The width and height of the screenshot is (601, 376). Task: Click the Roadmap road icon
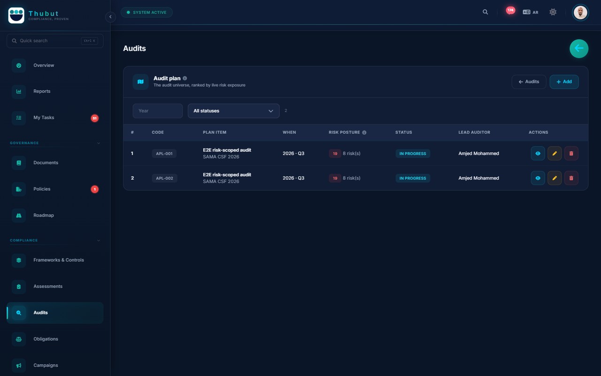coord(19,215)
